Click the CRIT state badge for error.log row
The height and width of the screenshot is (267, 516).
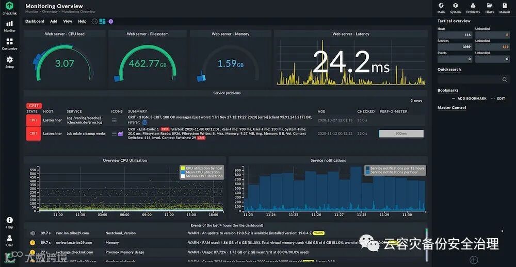click(34, 120)
